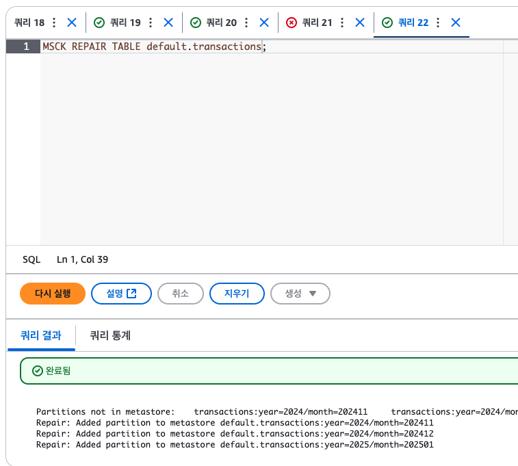Close the 쿼리 18 tab
Screen dimensions: 518x466
(x=72, y=23)
